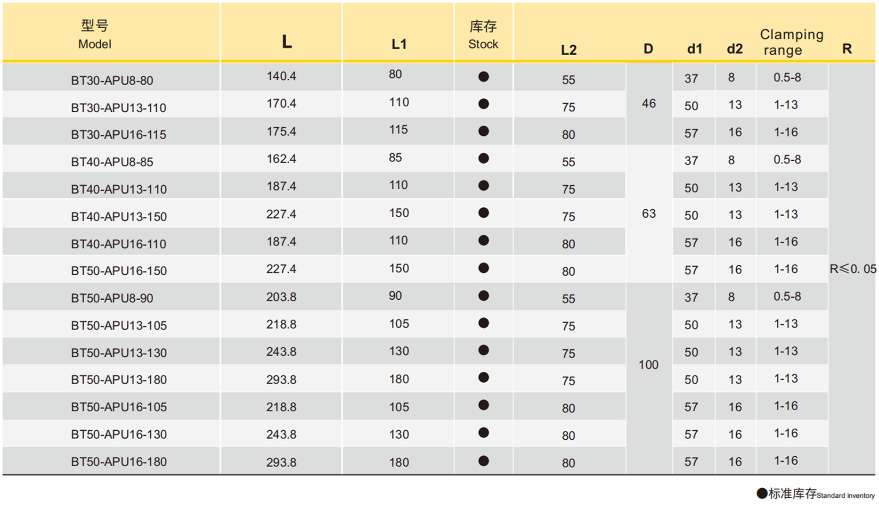Select the Stock column header
This screenshot has width=879, height=509.
483,35
